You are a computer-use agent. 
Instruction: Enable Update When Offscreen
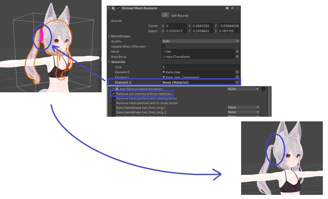click(x=164, y=46)
